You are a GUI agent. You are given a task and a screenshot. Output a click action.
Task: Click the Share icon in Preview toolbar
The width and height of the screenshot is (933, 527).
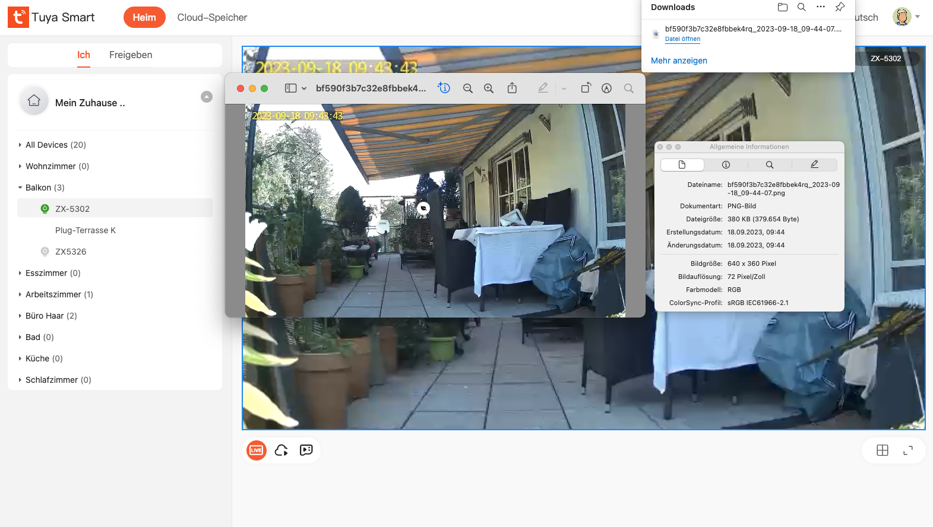(512, 88)
